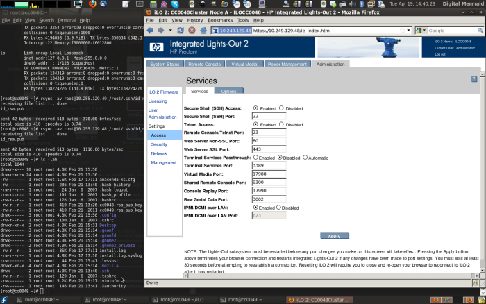Click the Bluetooth tray icon

tap(362, 3)
